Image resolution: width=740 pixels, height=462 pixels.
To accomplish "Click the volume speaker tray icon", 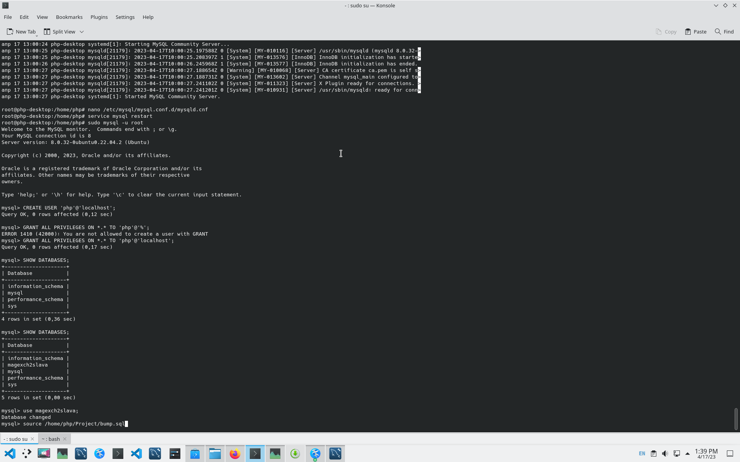I will [665, 454].
